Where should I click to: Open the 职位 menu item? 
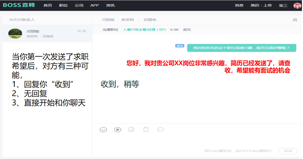click(63, 6)
